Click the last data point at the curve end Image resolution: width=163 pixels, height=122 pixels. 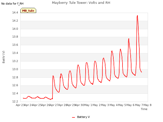coord(142,72)
